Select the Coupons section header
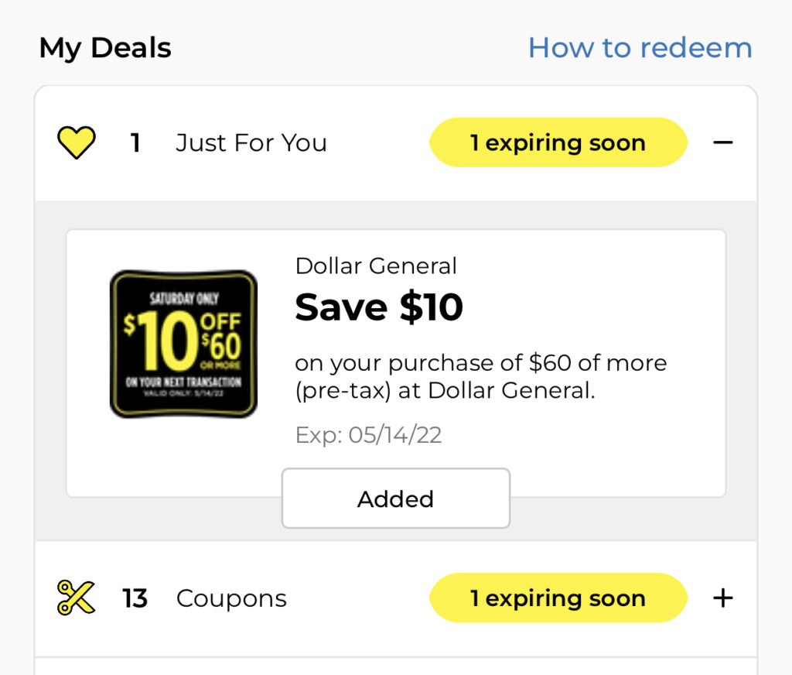The height and width of the screenshot is (675, 792). [231, 597]
